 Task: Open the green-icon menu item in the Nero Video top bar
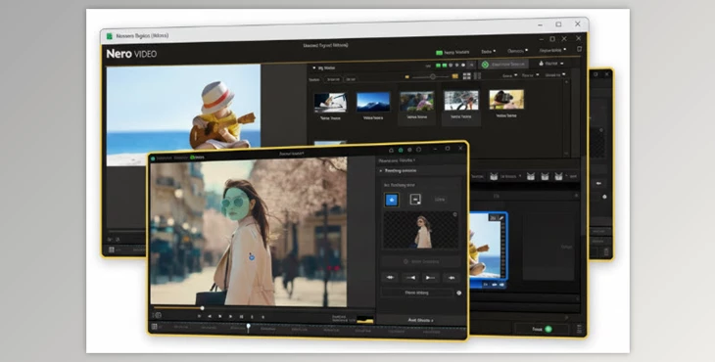click(x=453, y=53)
